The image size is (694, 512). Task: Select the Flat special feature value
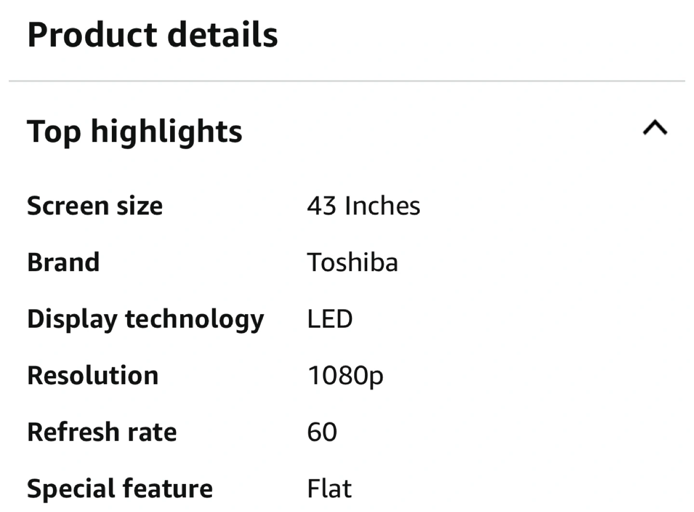coord(330,488)
